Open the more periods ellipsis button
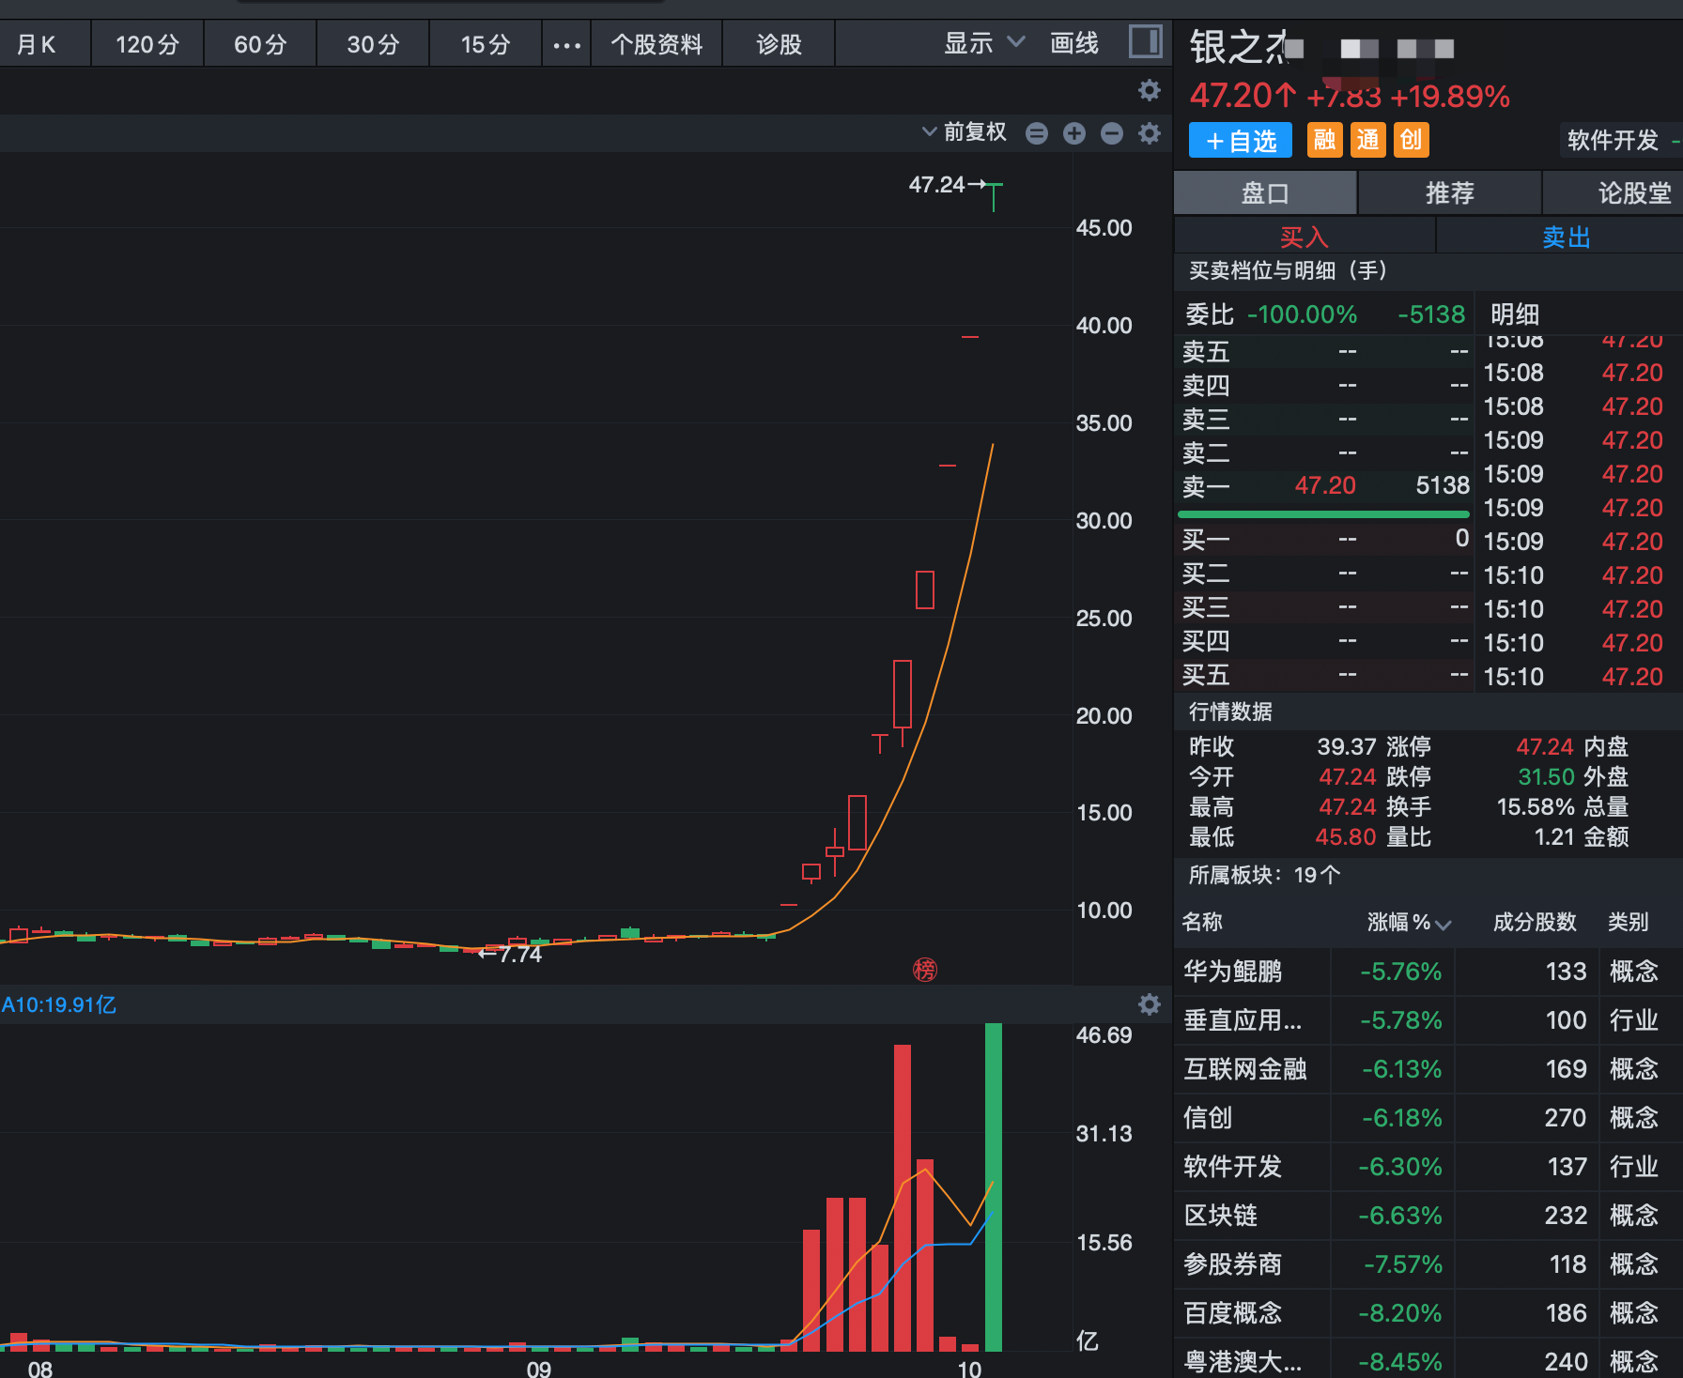The width and height of the screenshot is (1683, 1378). click(566, 44)
